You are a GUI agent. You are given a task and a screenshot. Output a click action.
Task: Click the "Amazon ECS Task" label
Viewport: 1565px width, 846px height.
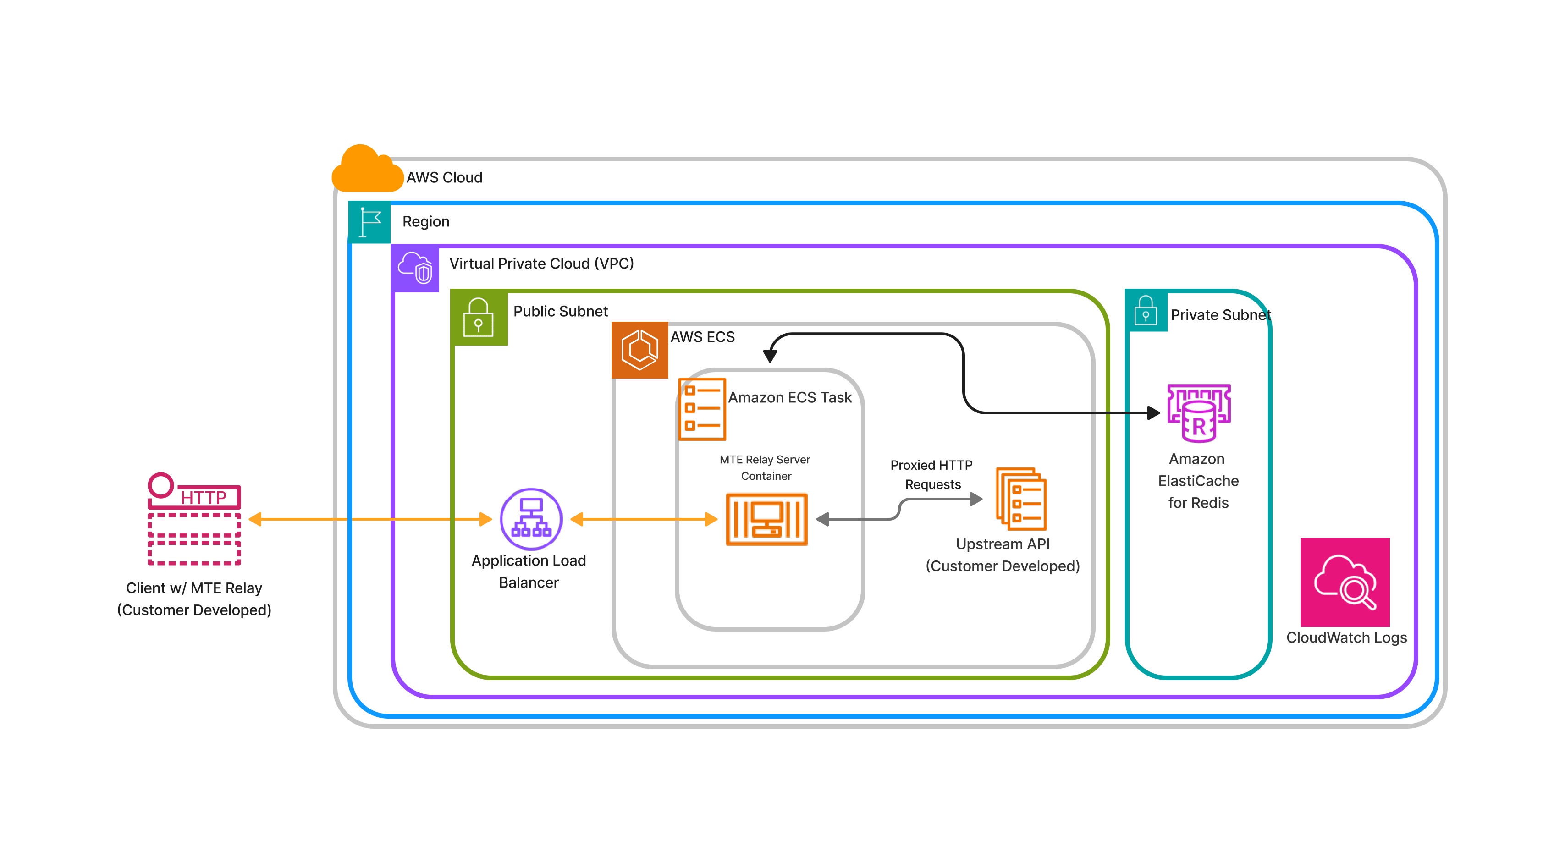[790, 397]
